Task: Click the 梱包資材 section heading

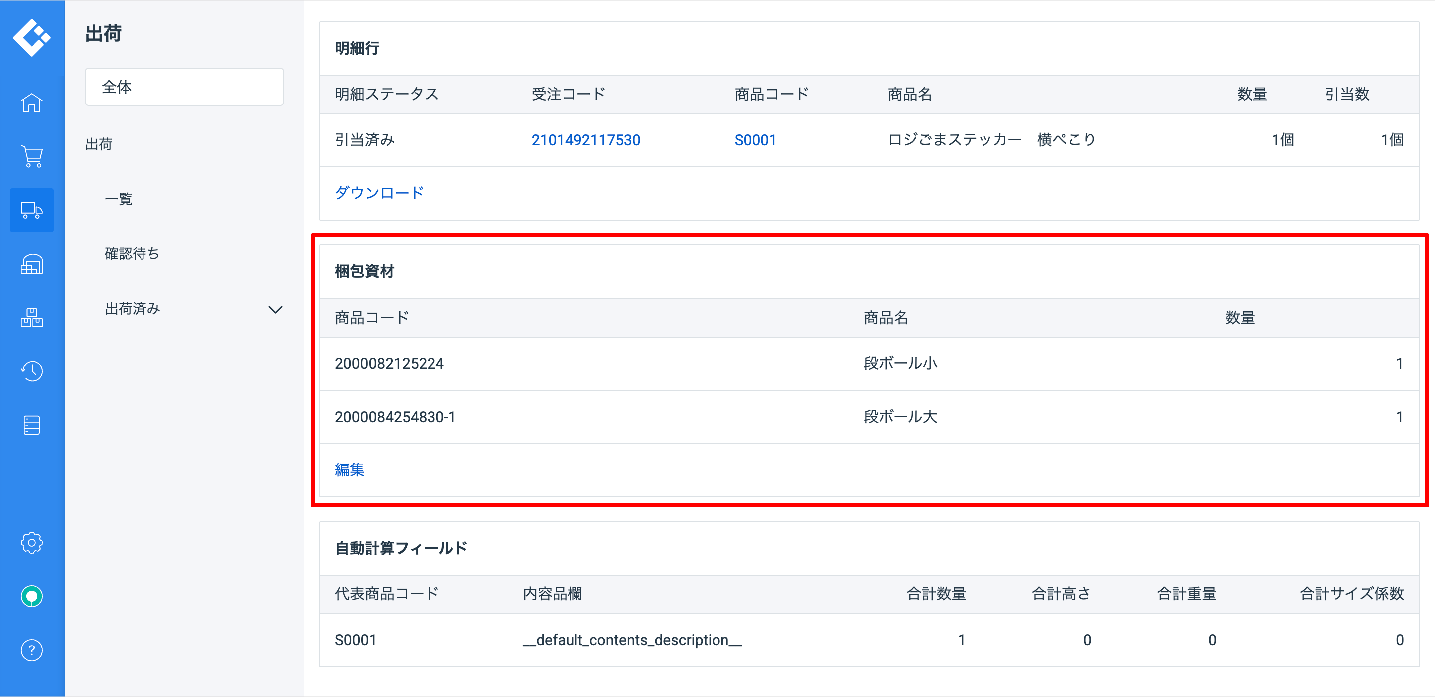Action: pos(364,271)
